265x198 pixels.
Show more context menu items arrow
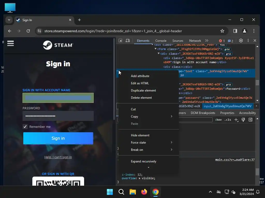149,168
